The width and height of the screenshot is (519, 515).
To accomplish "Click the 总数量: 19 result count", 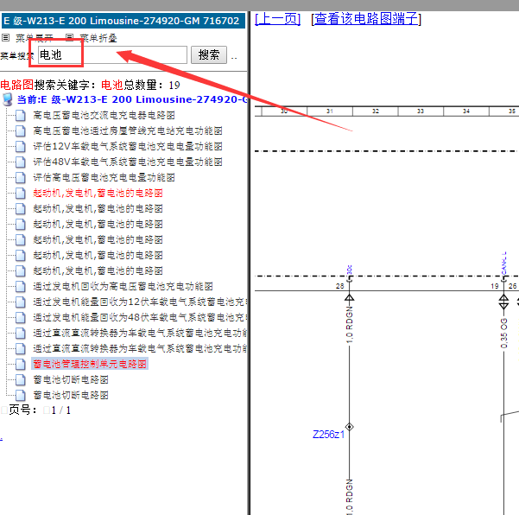I will (152, 86).
